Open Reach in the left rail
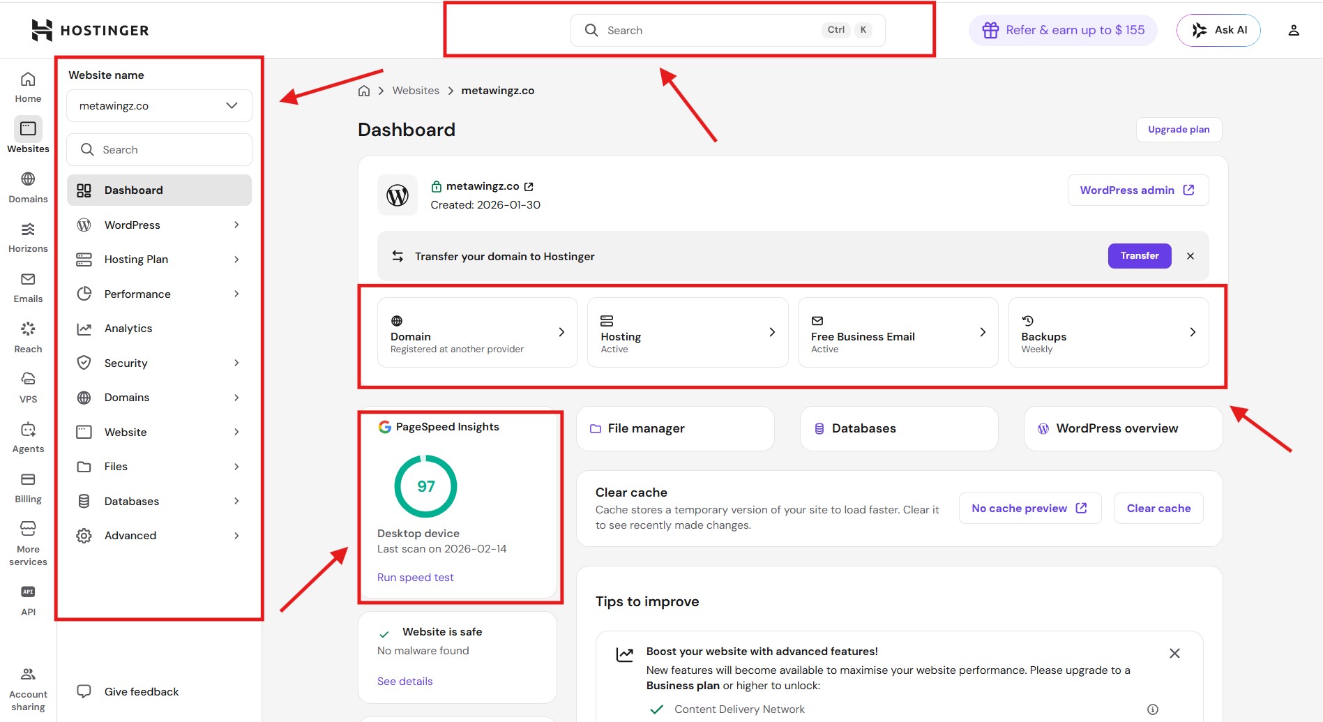 point(28,338)
